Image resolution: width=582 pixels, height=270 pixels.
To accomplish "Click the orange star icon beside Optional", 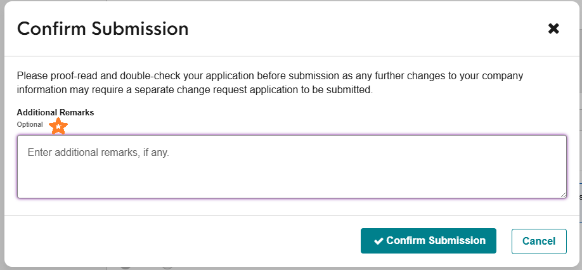I will tap(58, 125).
